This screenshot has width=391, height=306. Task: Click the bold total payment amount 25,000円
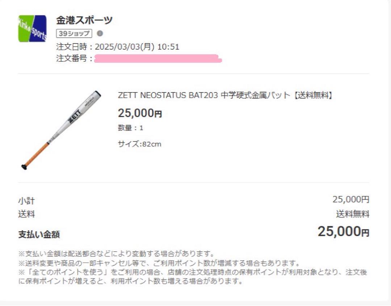coord(343,231)
